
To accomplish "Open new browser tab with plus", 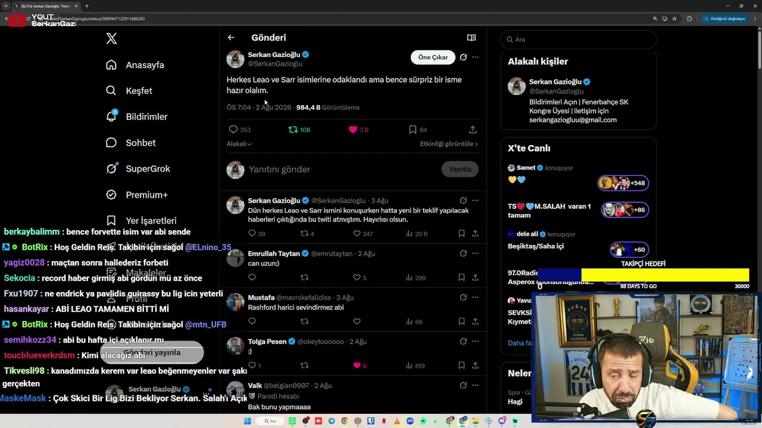I will (x=87, y=6).
